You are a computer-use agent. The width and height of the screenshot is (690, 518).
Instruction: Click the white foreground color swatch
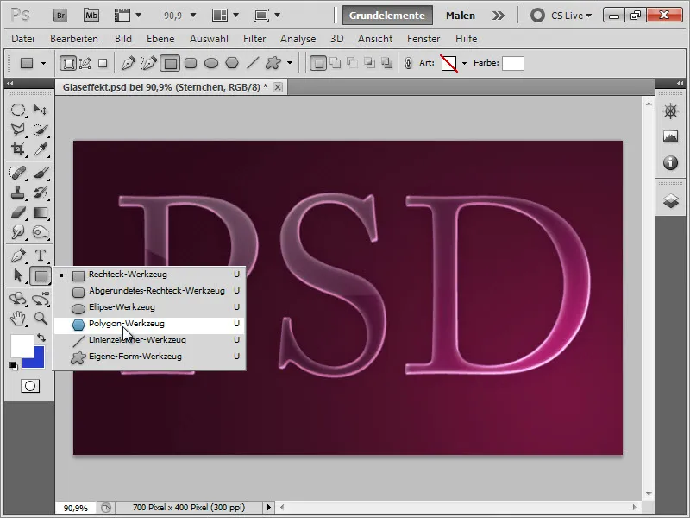point(21,344)
